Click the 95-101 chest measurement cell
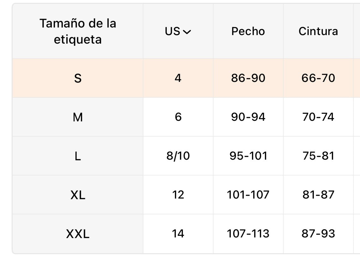This screenshot has width=360, height=270. click(248, 156)
